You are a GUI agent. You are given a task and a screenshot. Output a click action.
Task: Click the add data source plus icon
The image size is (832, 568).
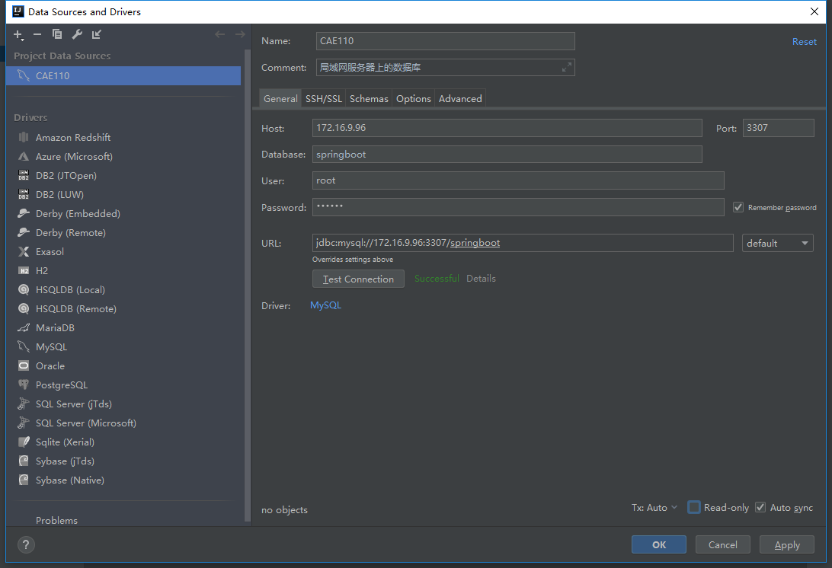click(18, 34)
